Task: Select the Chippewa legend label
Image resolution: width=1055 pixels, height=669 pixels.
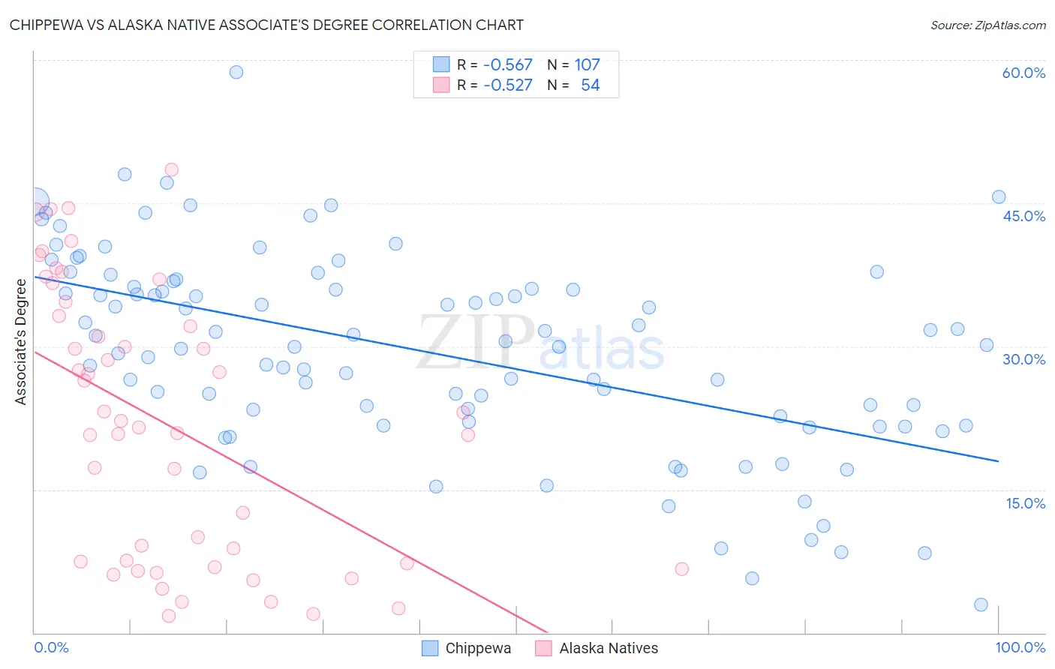Action: pos(478,648)
